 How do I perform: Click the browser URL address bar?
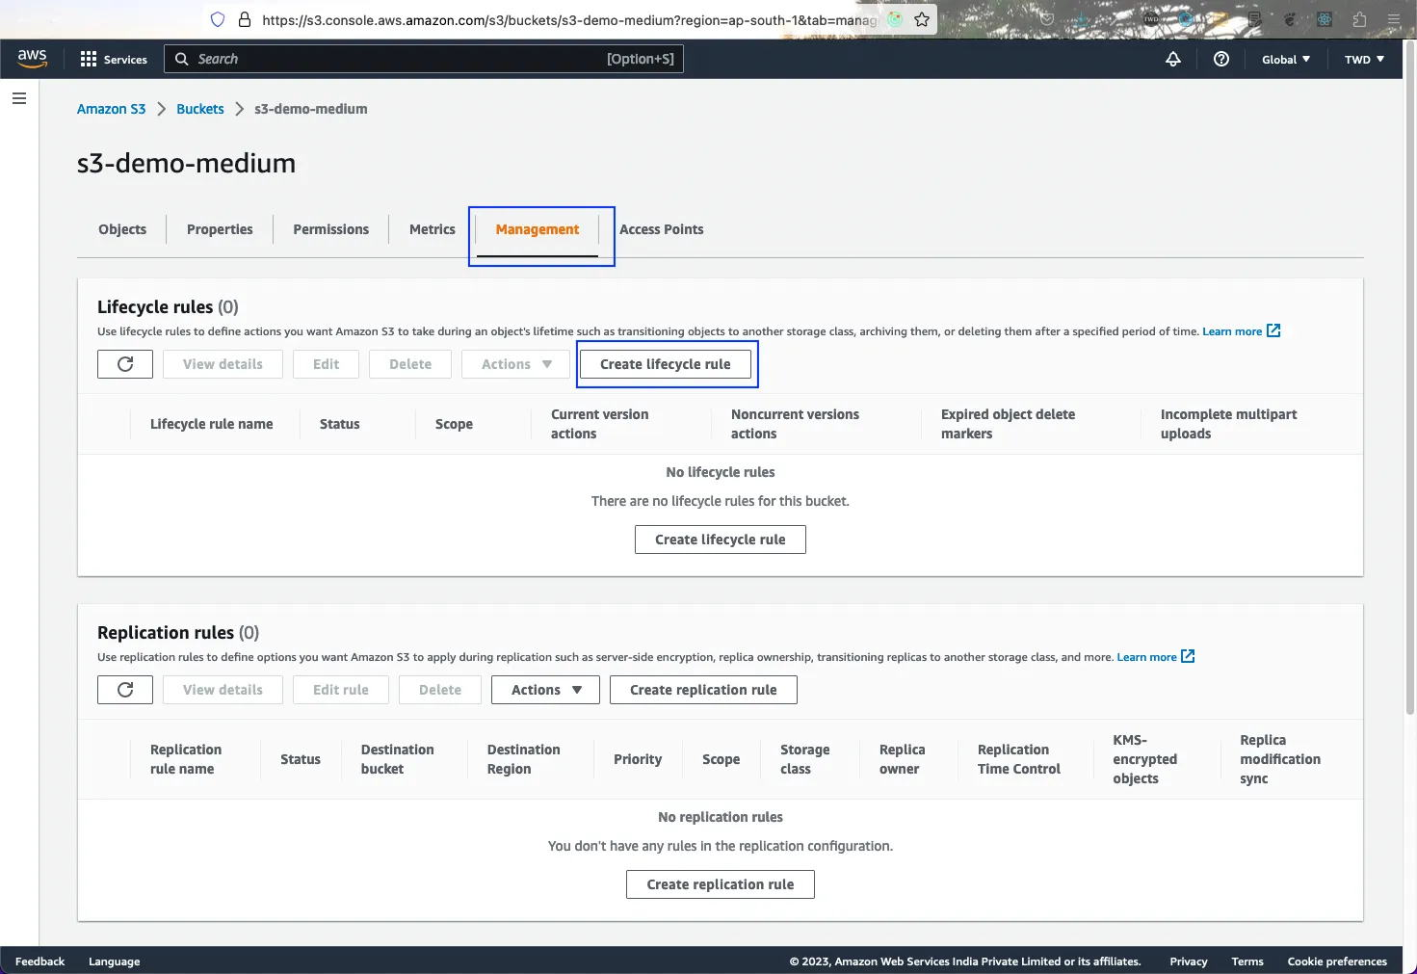(x=568, y=19)
